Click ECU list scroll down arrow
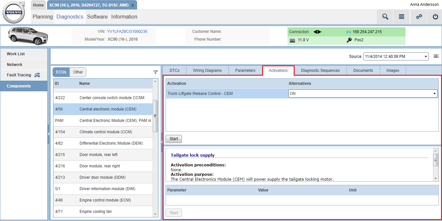The image size is (442, 221). pyautogui.click(x=155, y=214)
